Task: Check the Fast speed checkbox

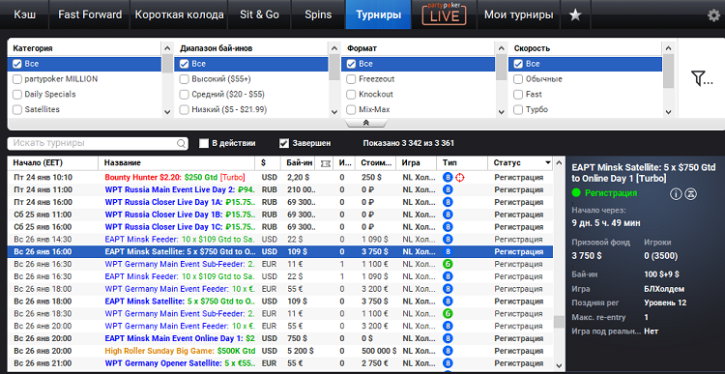Action: [x=518, y=95]
